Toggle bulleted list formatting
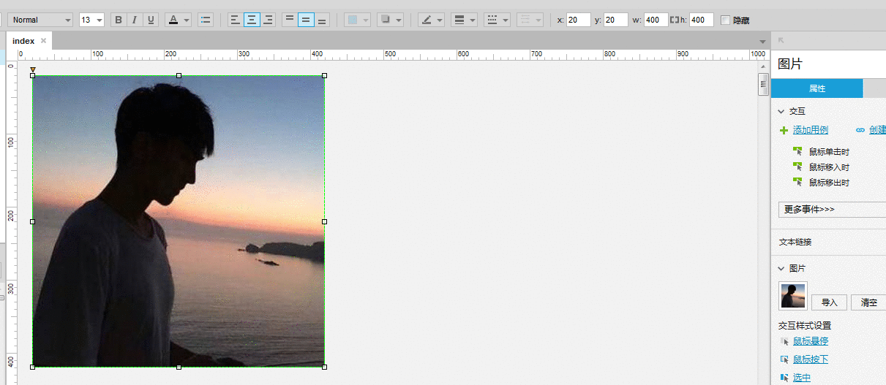Image resolution: width=886 pixels, height=385 pixels. click(x=206, y=20)
